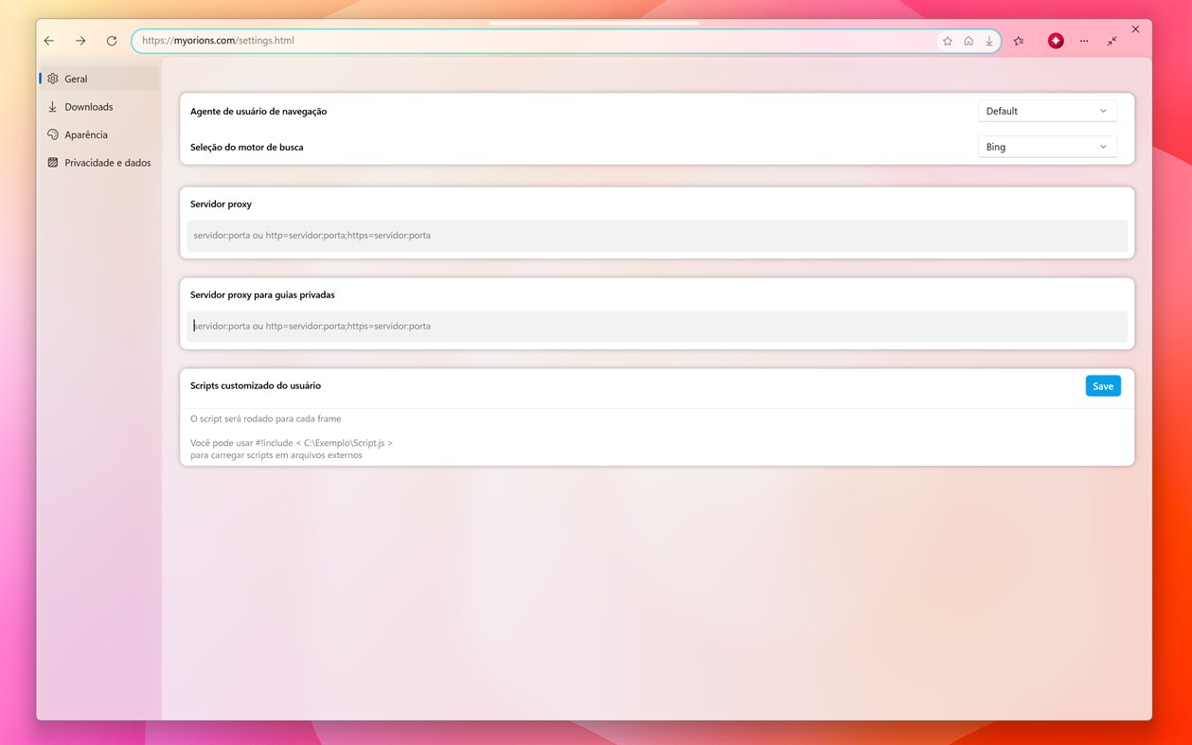Expand the Default user agent selector
This screenshot has width=1192, height=745.
tap(1046, 111)
